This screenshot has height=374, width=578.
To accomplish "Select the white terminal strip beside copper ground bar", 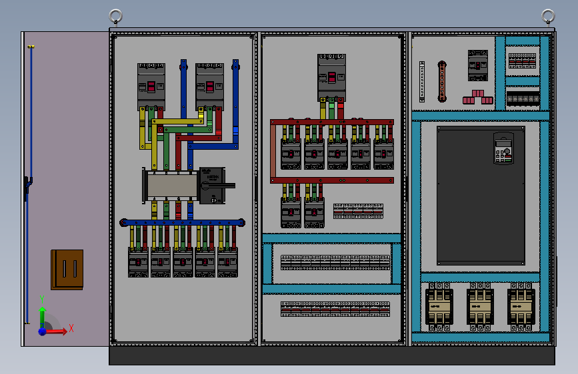I will [x=422, y=82].
